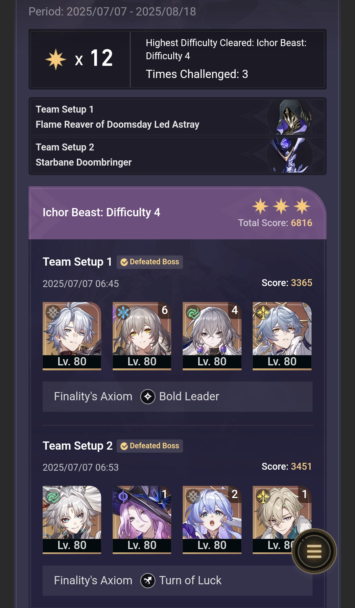
Task: Tap the Turn of Luck axiom icon
Action: (148, 581)
